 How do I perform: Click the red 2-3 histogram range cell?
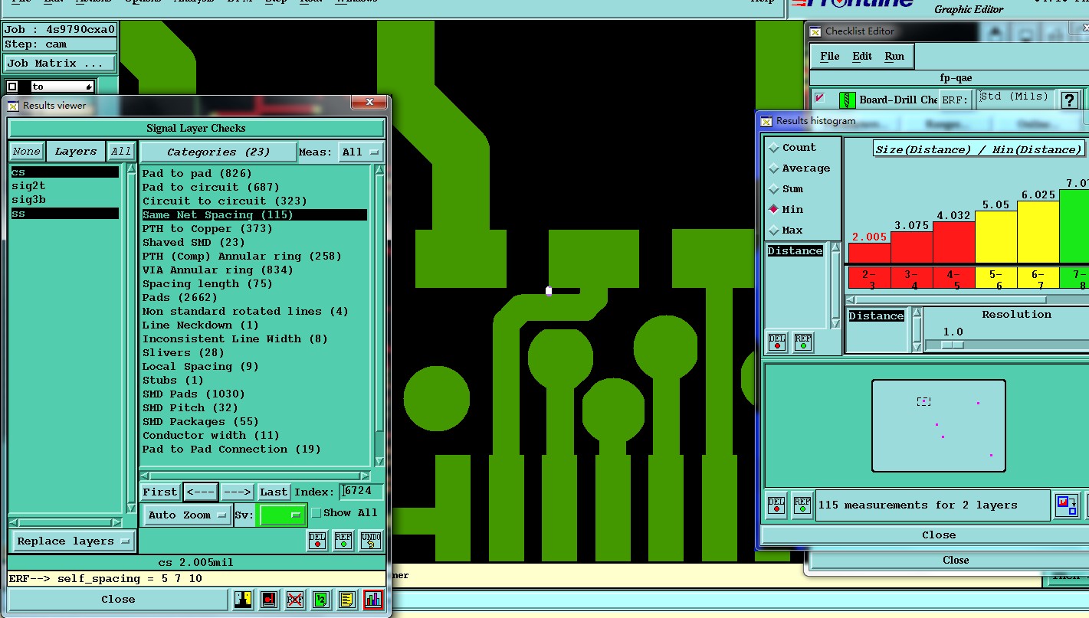point(869,278)
